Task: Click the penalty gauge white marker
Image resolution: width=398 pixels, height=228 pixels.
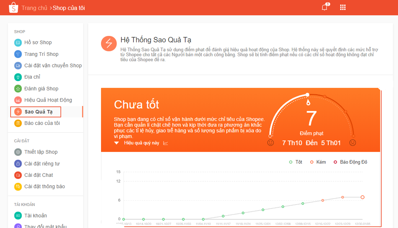Action: 308,95
